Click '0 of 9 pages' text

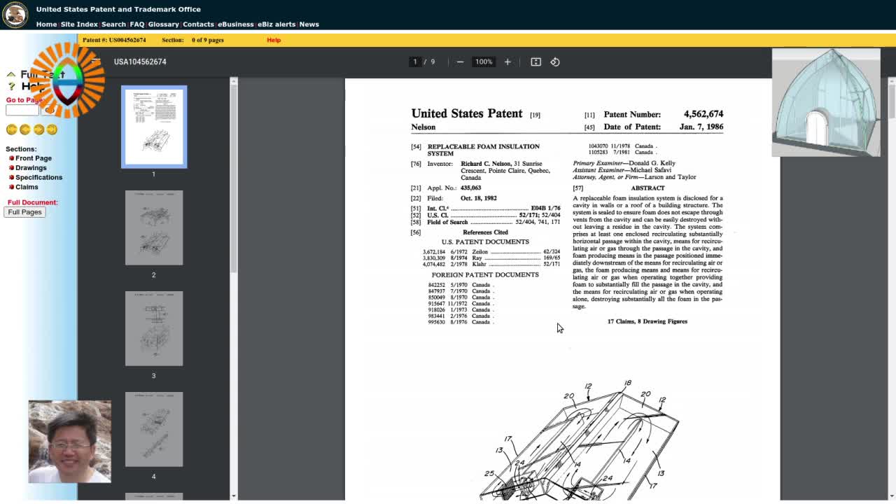[208, 40]
